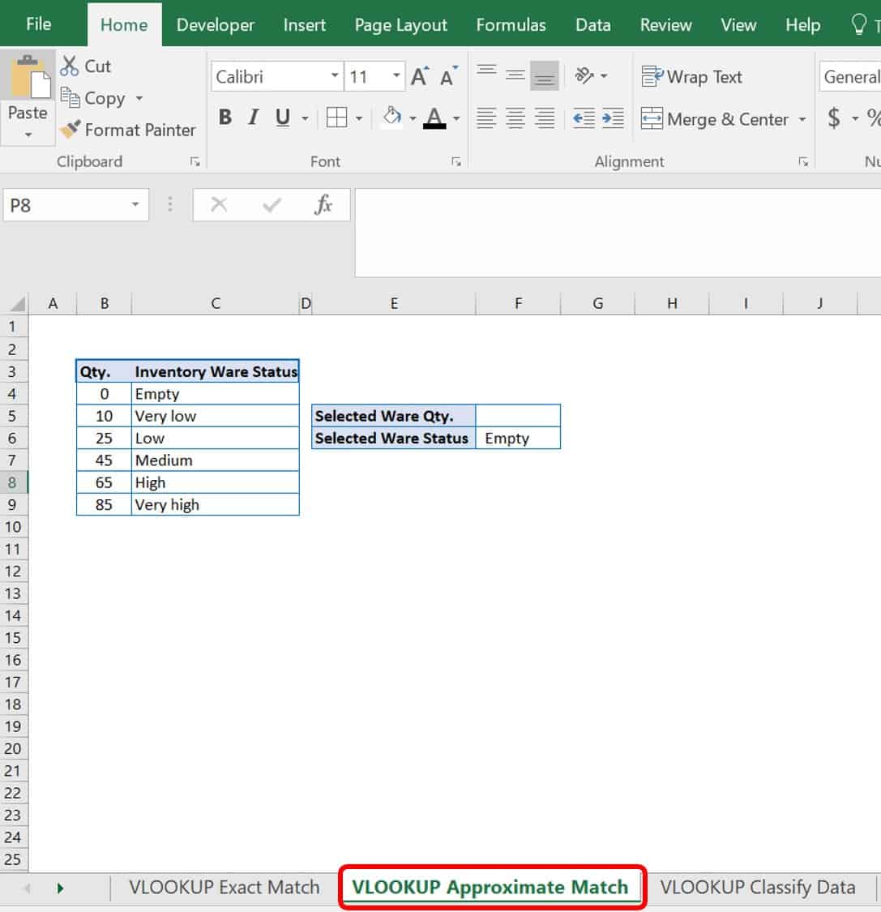Click the Borders grid icon
Screen dimensions: 881x912
[x=336, y=118]
